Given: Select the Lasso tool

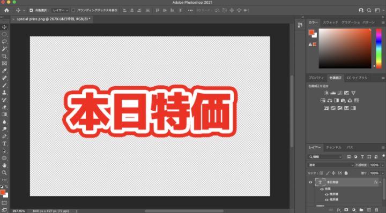Looking at the screenshot, I should point(4,42).
